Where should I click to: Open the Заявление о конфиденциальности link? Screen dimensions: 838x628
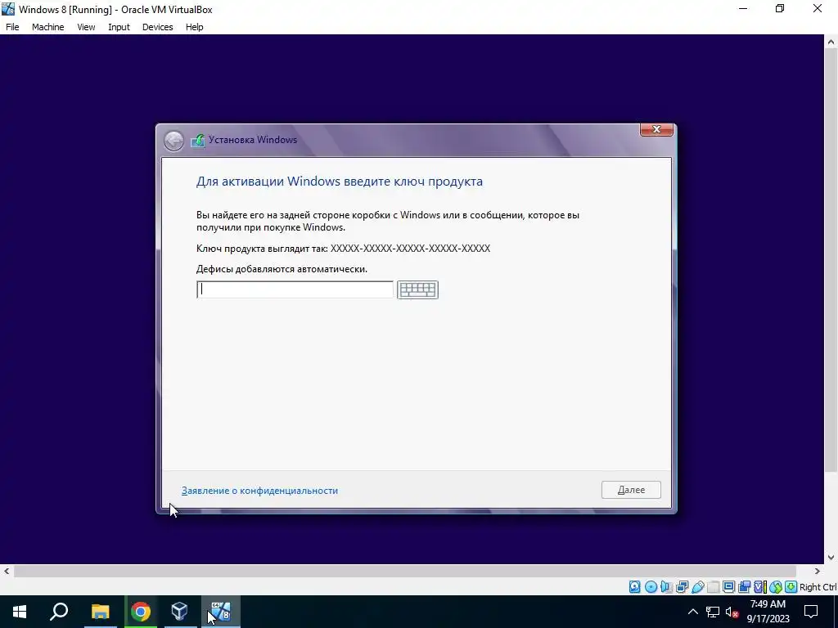(x=259, y=491)
